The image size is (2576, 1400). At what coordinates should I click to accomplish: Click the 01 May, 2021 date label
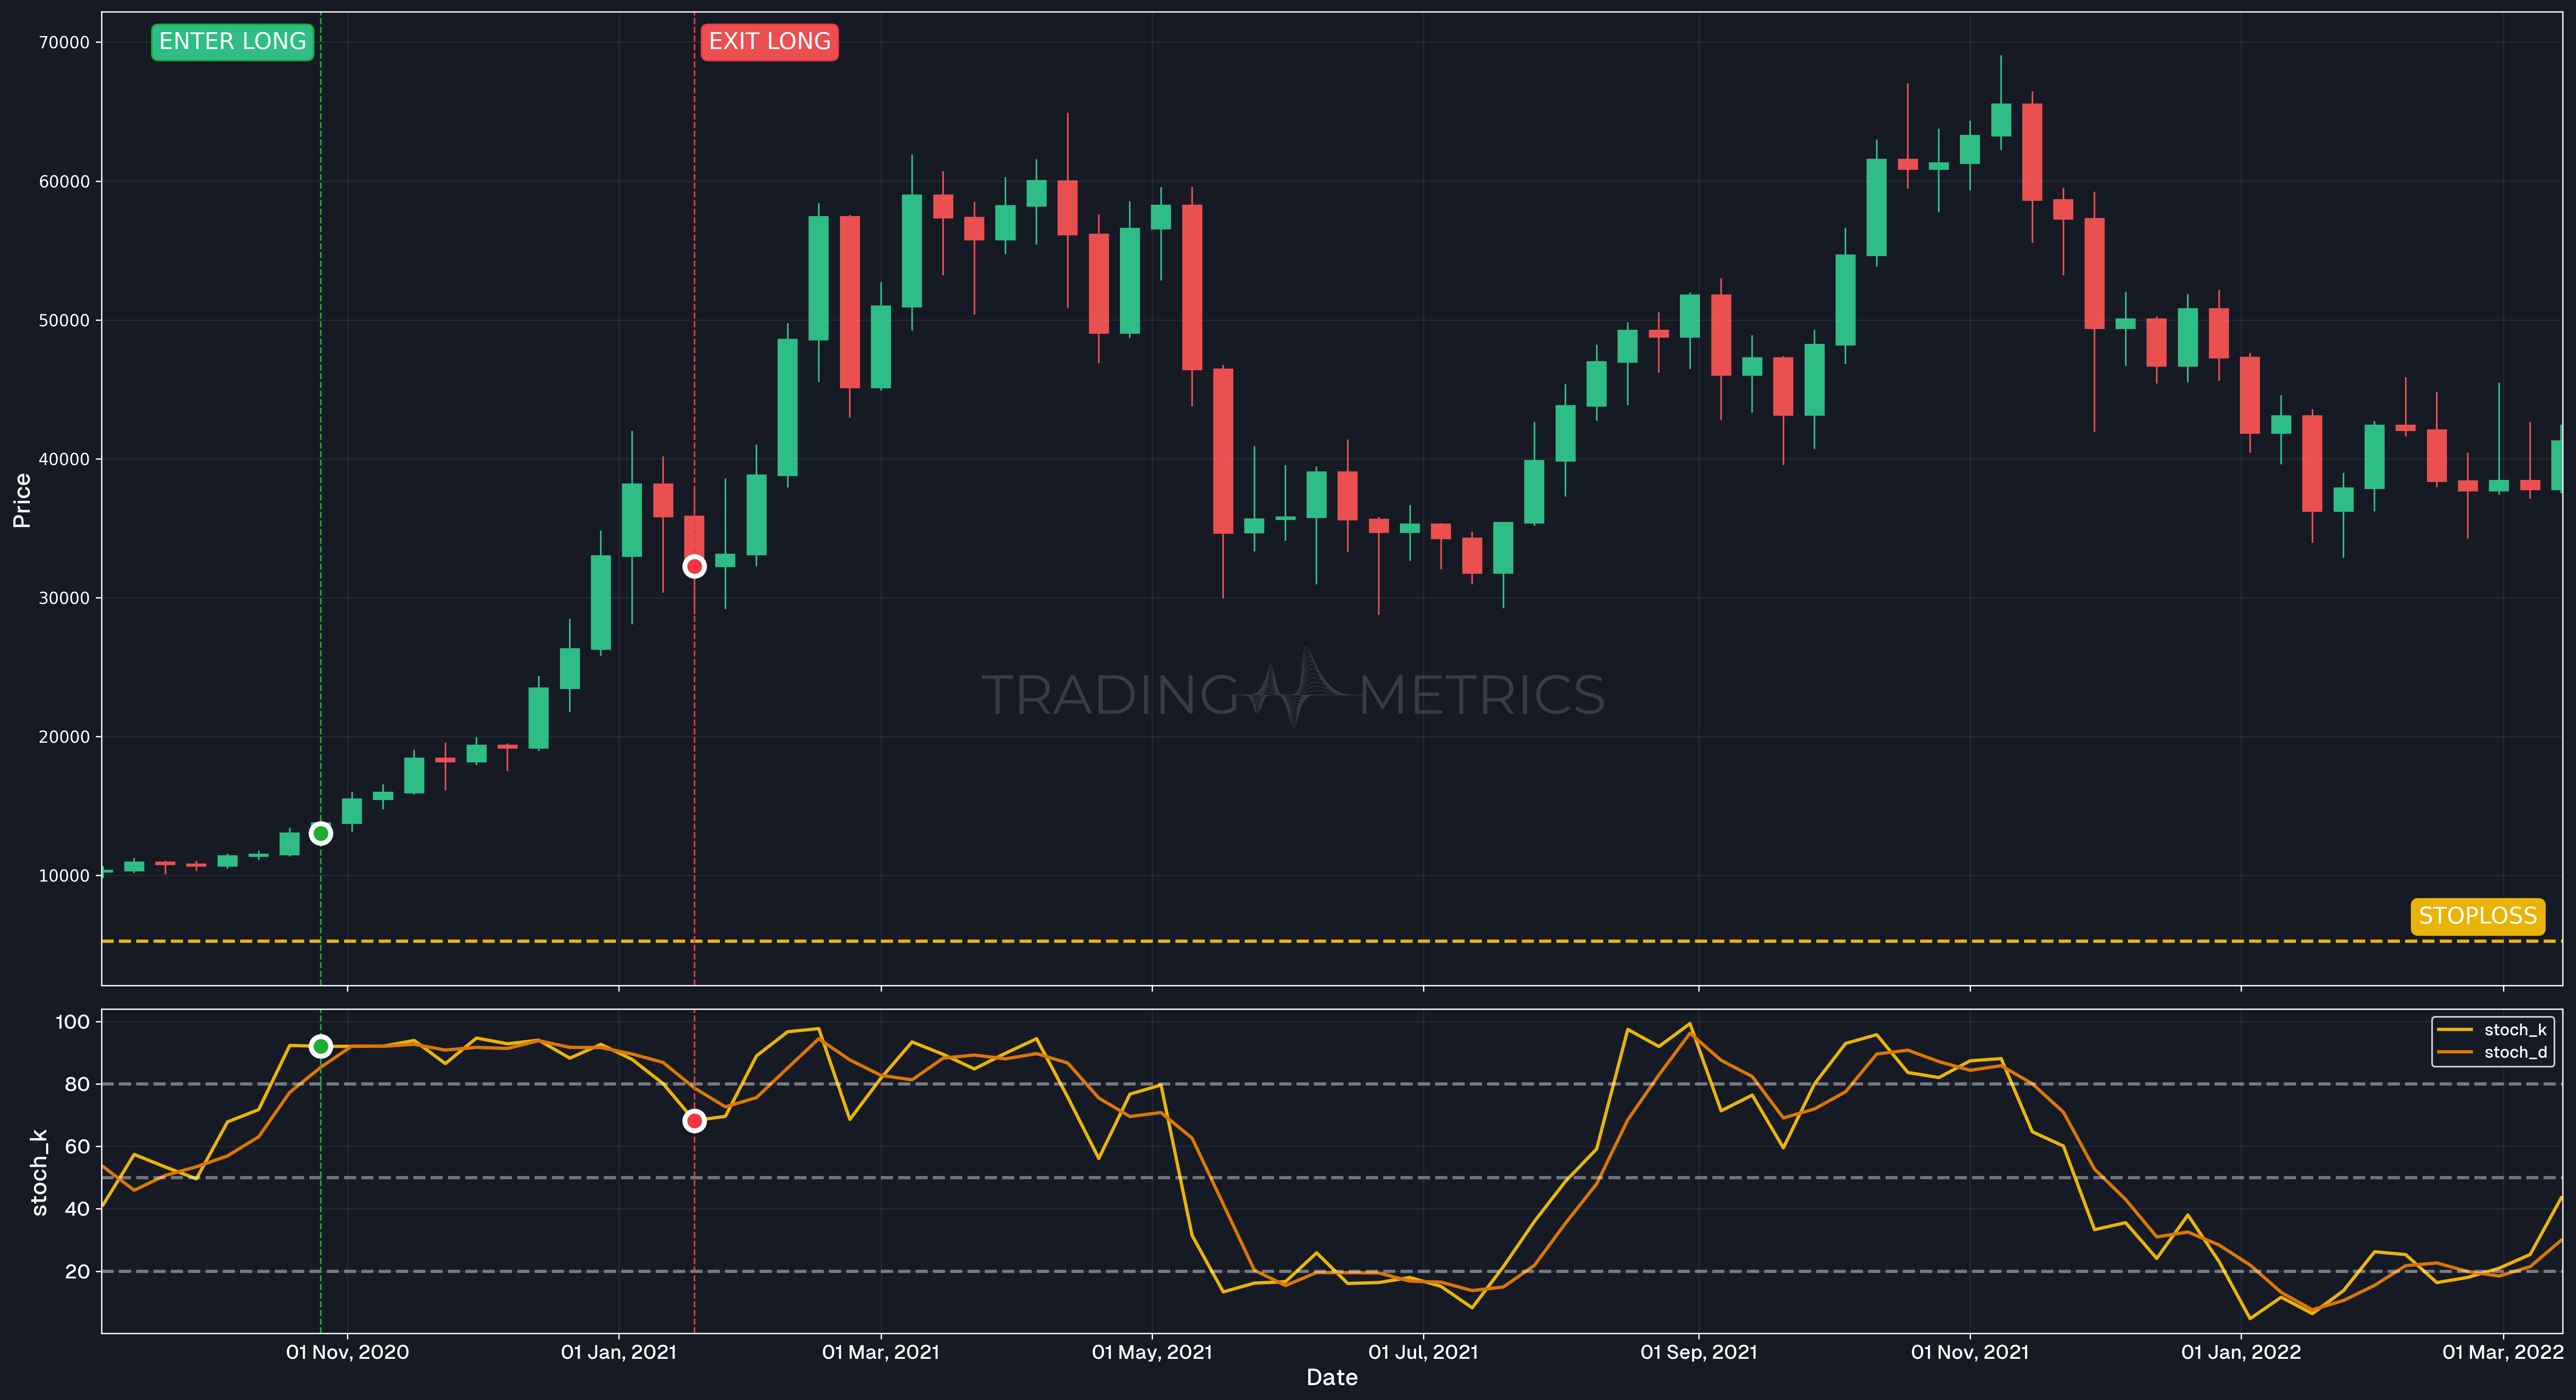(x=1152, y=1352)
